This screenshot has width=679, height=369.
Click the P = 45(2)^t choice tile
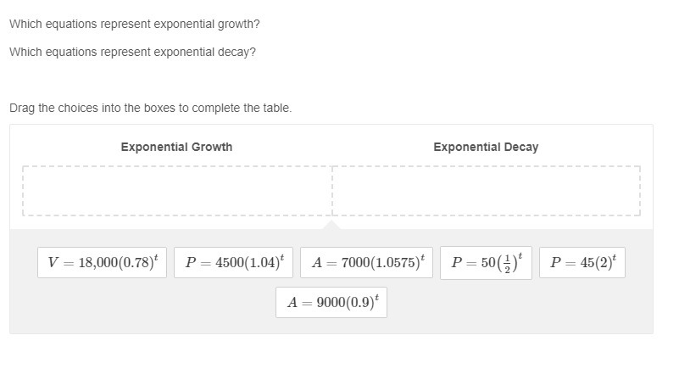(x=582, y=262)
